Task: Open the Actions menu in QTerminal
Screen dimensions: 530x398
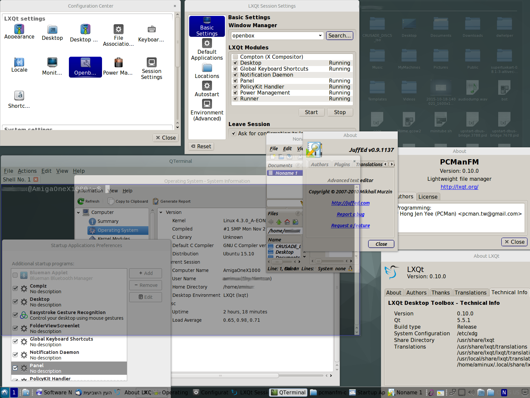Action: click(27, 171)
